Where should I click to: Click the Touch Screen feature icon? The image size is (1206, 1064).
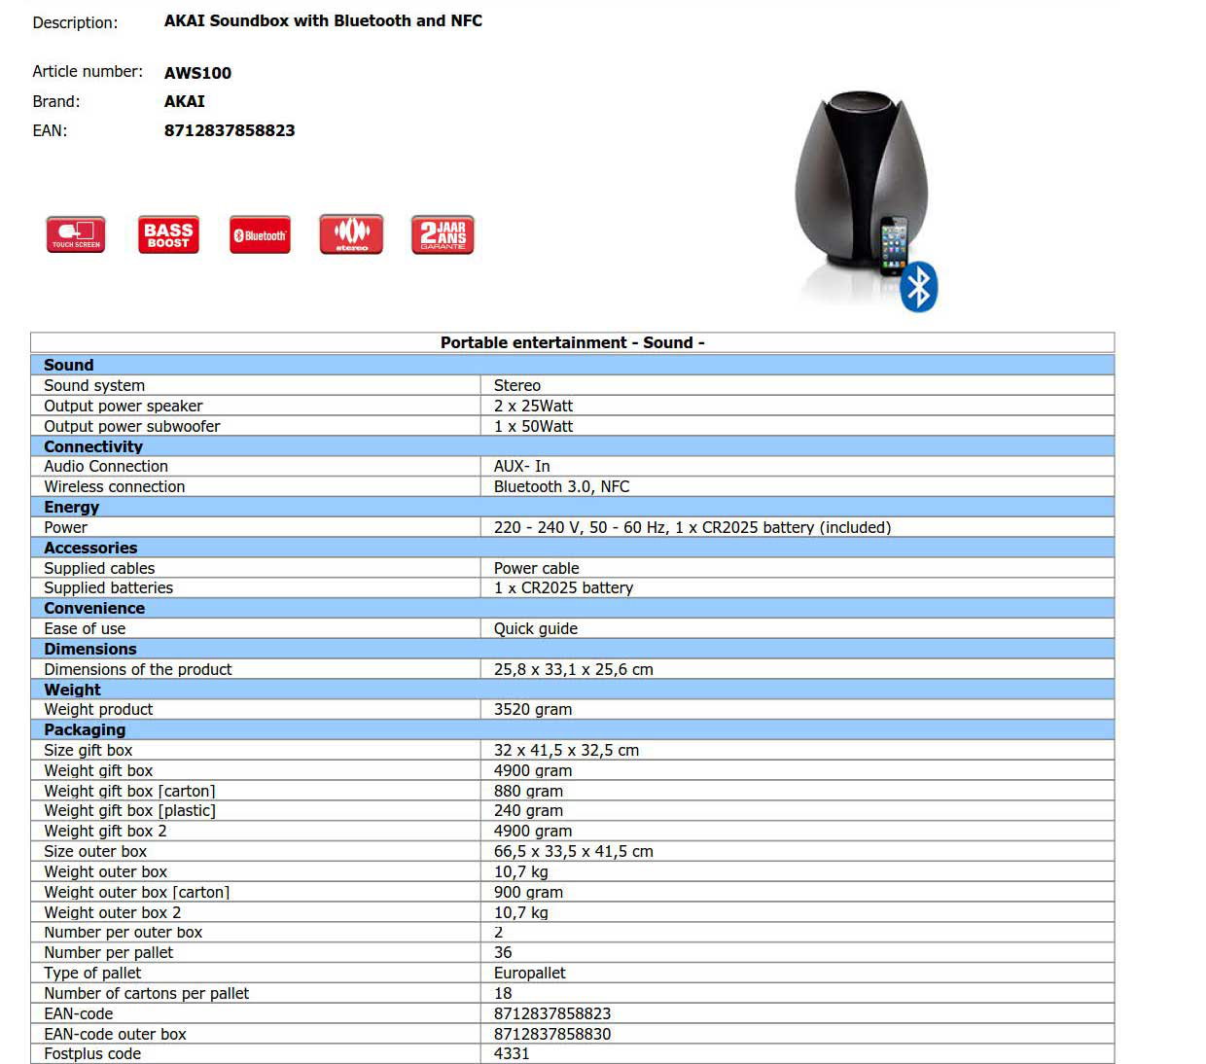(76, 234)
